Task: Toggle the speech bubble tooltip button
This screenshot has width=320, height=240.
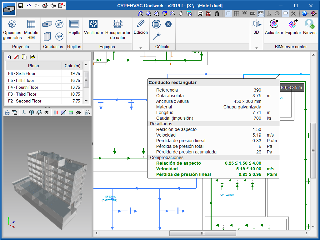Action: 285,13
